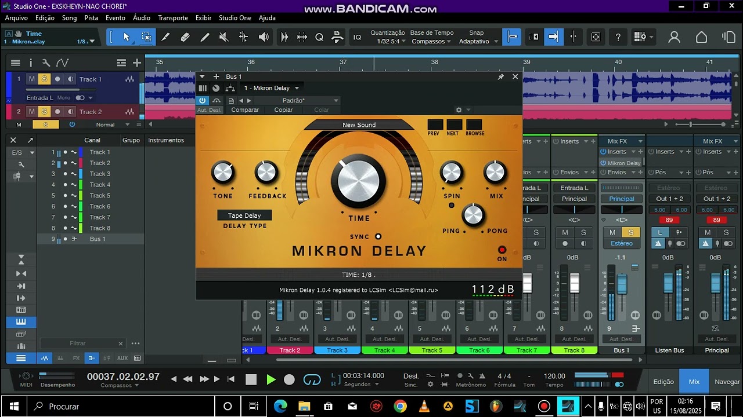Screen dimensions: 743x417
Task: Click the FEEDBACK knob
Action: [266, 173]
